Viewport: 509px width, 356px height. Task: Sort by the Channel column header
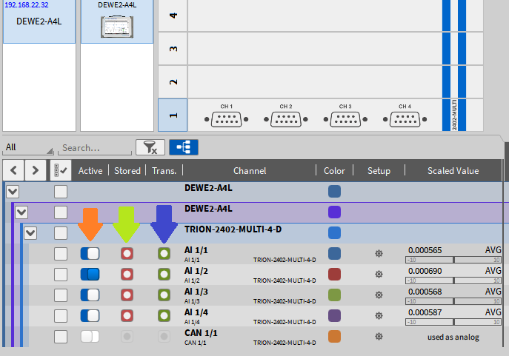[x=249, y=171]
